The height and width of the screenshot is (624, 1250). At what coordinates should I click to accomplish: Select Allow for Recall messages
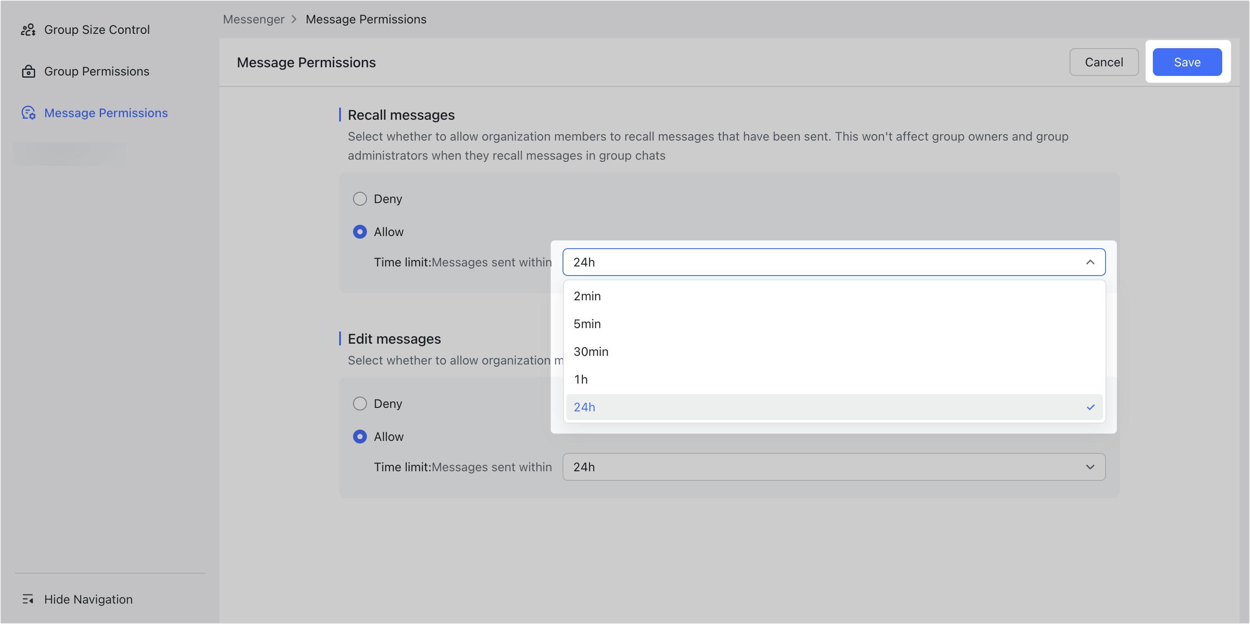coord(360,232)
